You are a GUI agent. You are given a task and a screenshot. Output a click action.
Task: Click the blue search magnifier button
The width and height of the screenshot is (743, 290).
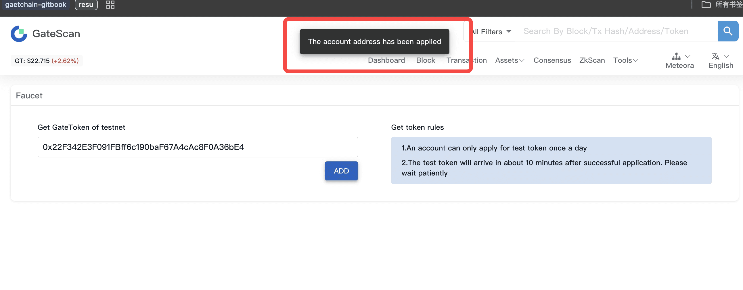coord(727,31)
